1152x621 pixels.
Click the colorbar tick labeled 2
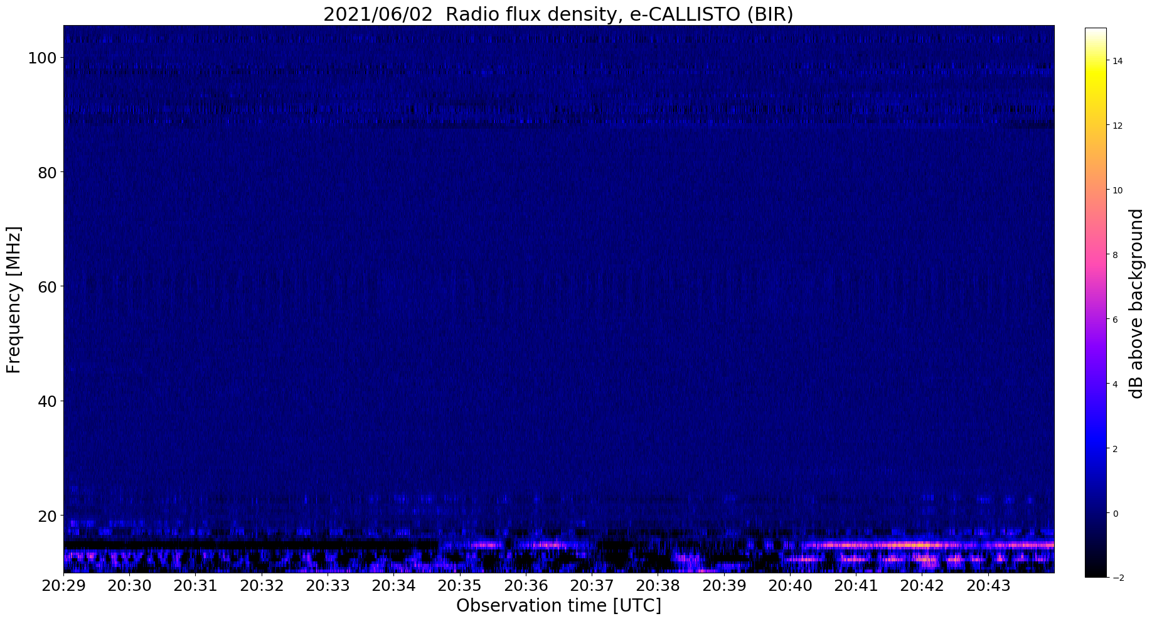pyautogui.click(x=1115, y=449)
